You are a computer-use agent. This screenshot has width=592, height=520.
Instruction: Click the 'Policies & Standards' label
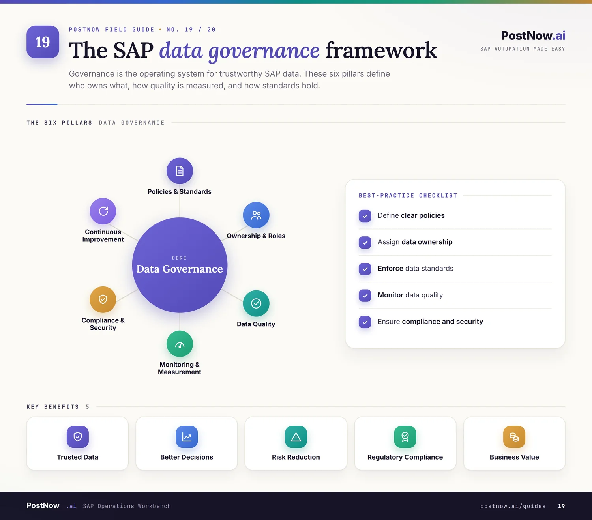click(x=180, y=191)
